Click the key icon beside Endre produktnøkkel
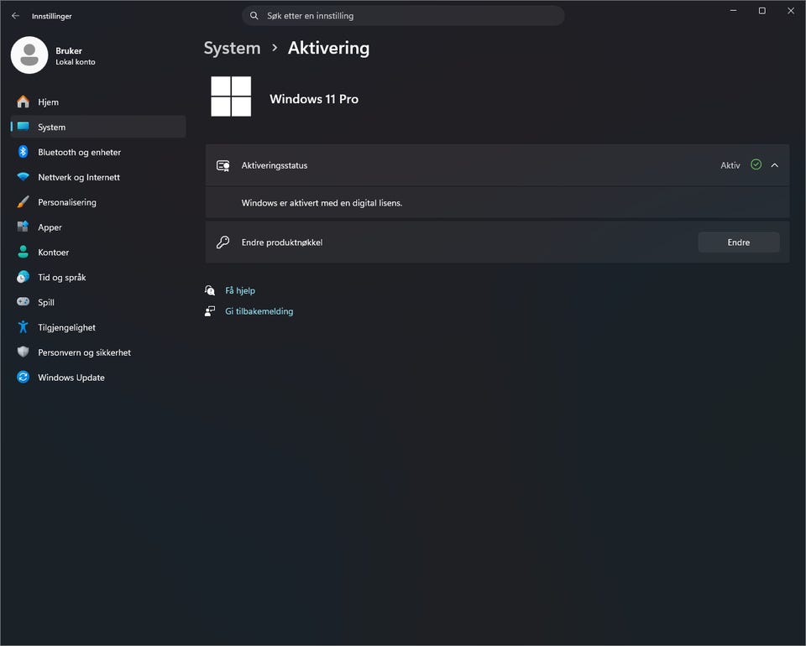The height and width of the screenshot is (646, 806). (x=223, y=242)
